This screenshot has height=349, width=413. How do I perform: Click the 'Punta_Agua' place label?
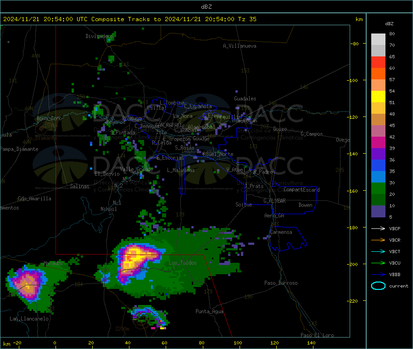tap(209, 311)
